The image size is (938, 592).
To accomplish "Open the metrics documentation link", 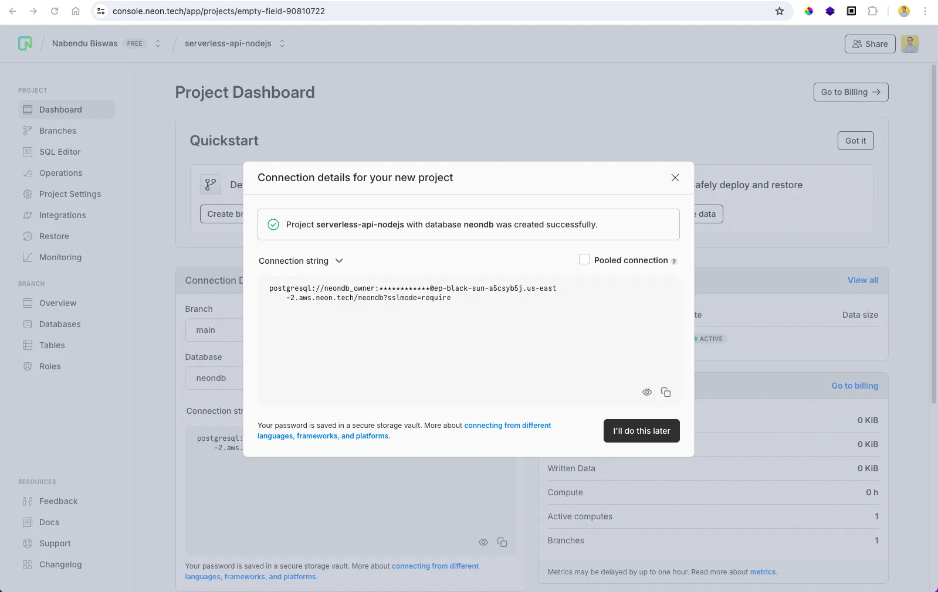I will [x=763, y=572].
